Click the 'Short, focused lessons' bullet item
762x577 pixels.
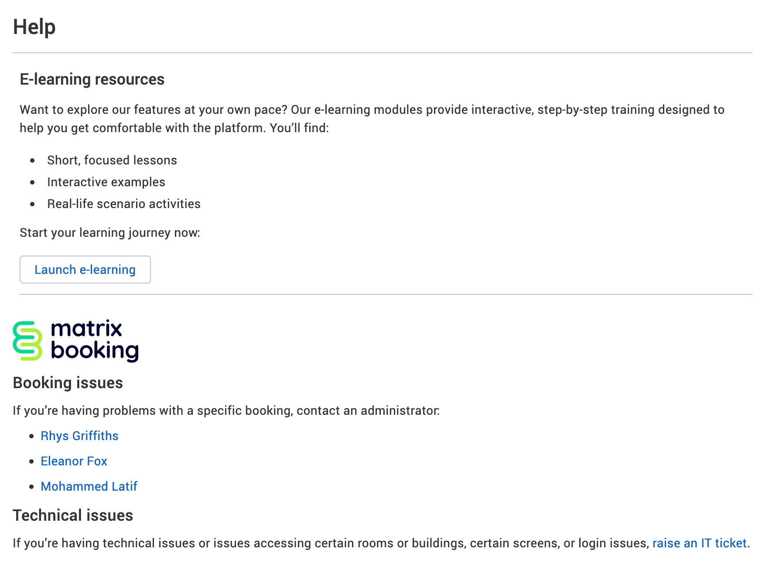coord(112,160)
